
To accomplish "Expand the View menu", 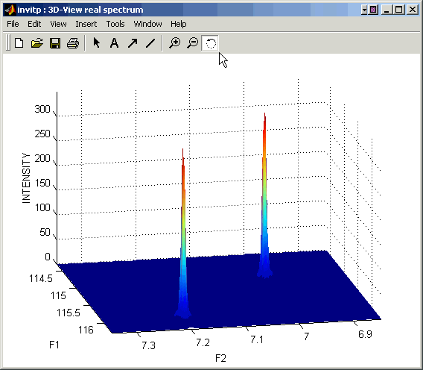I will point(58,24).
